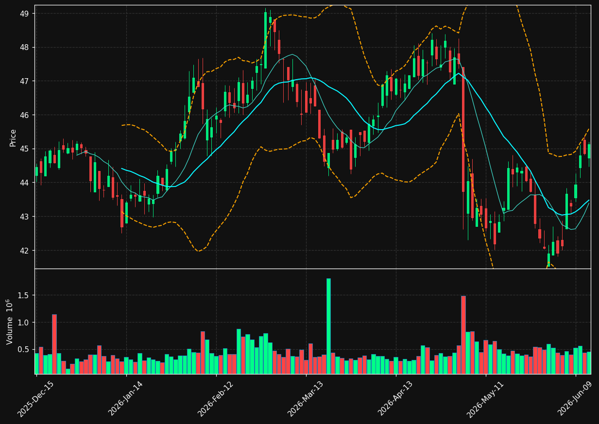Select the 2026-Feb-12 date label

tap(215, 398)
